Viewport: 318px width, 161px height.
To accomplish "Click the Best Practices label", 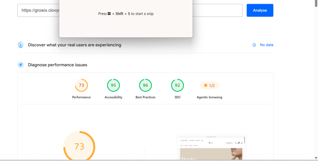I will pos(145,97).
